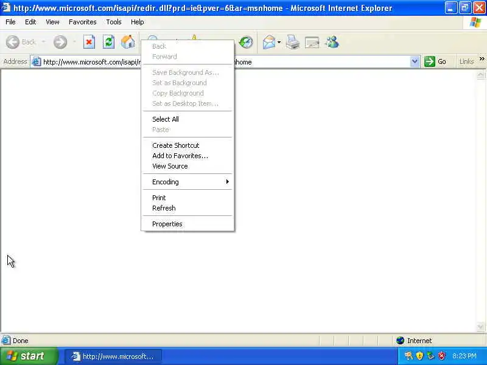This screenshot has width=487, height=365.
Task: Click the Done status page icon
Action: click(x=6, y=341)
